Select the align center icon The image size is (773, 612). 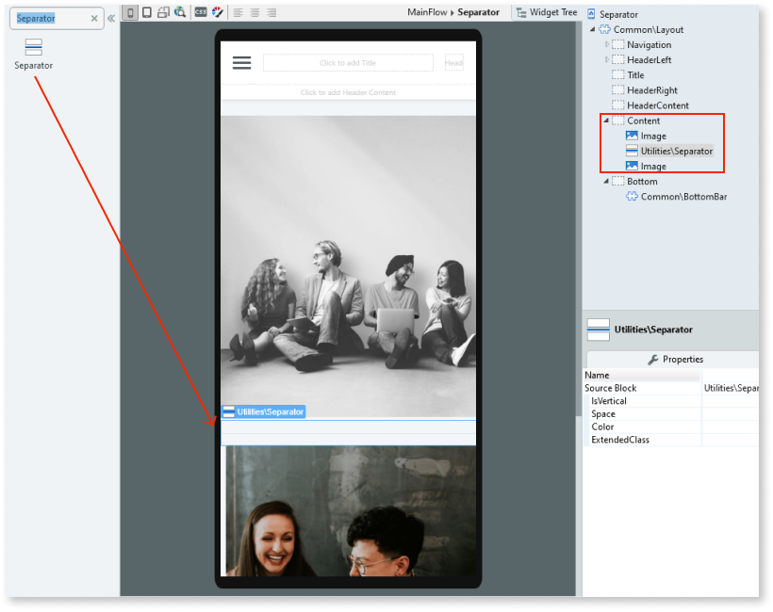coord(255,13)
